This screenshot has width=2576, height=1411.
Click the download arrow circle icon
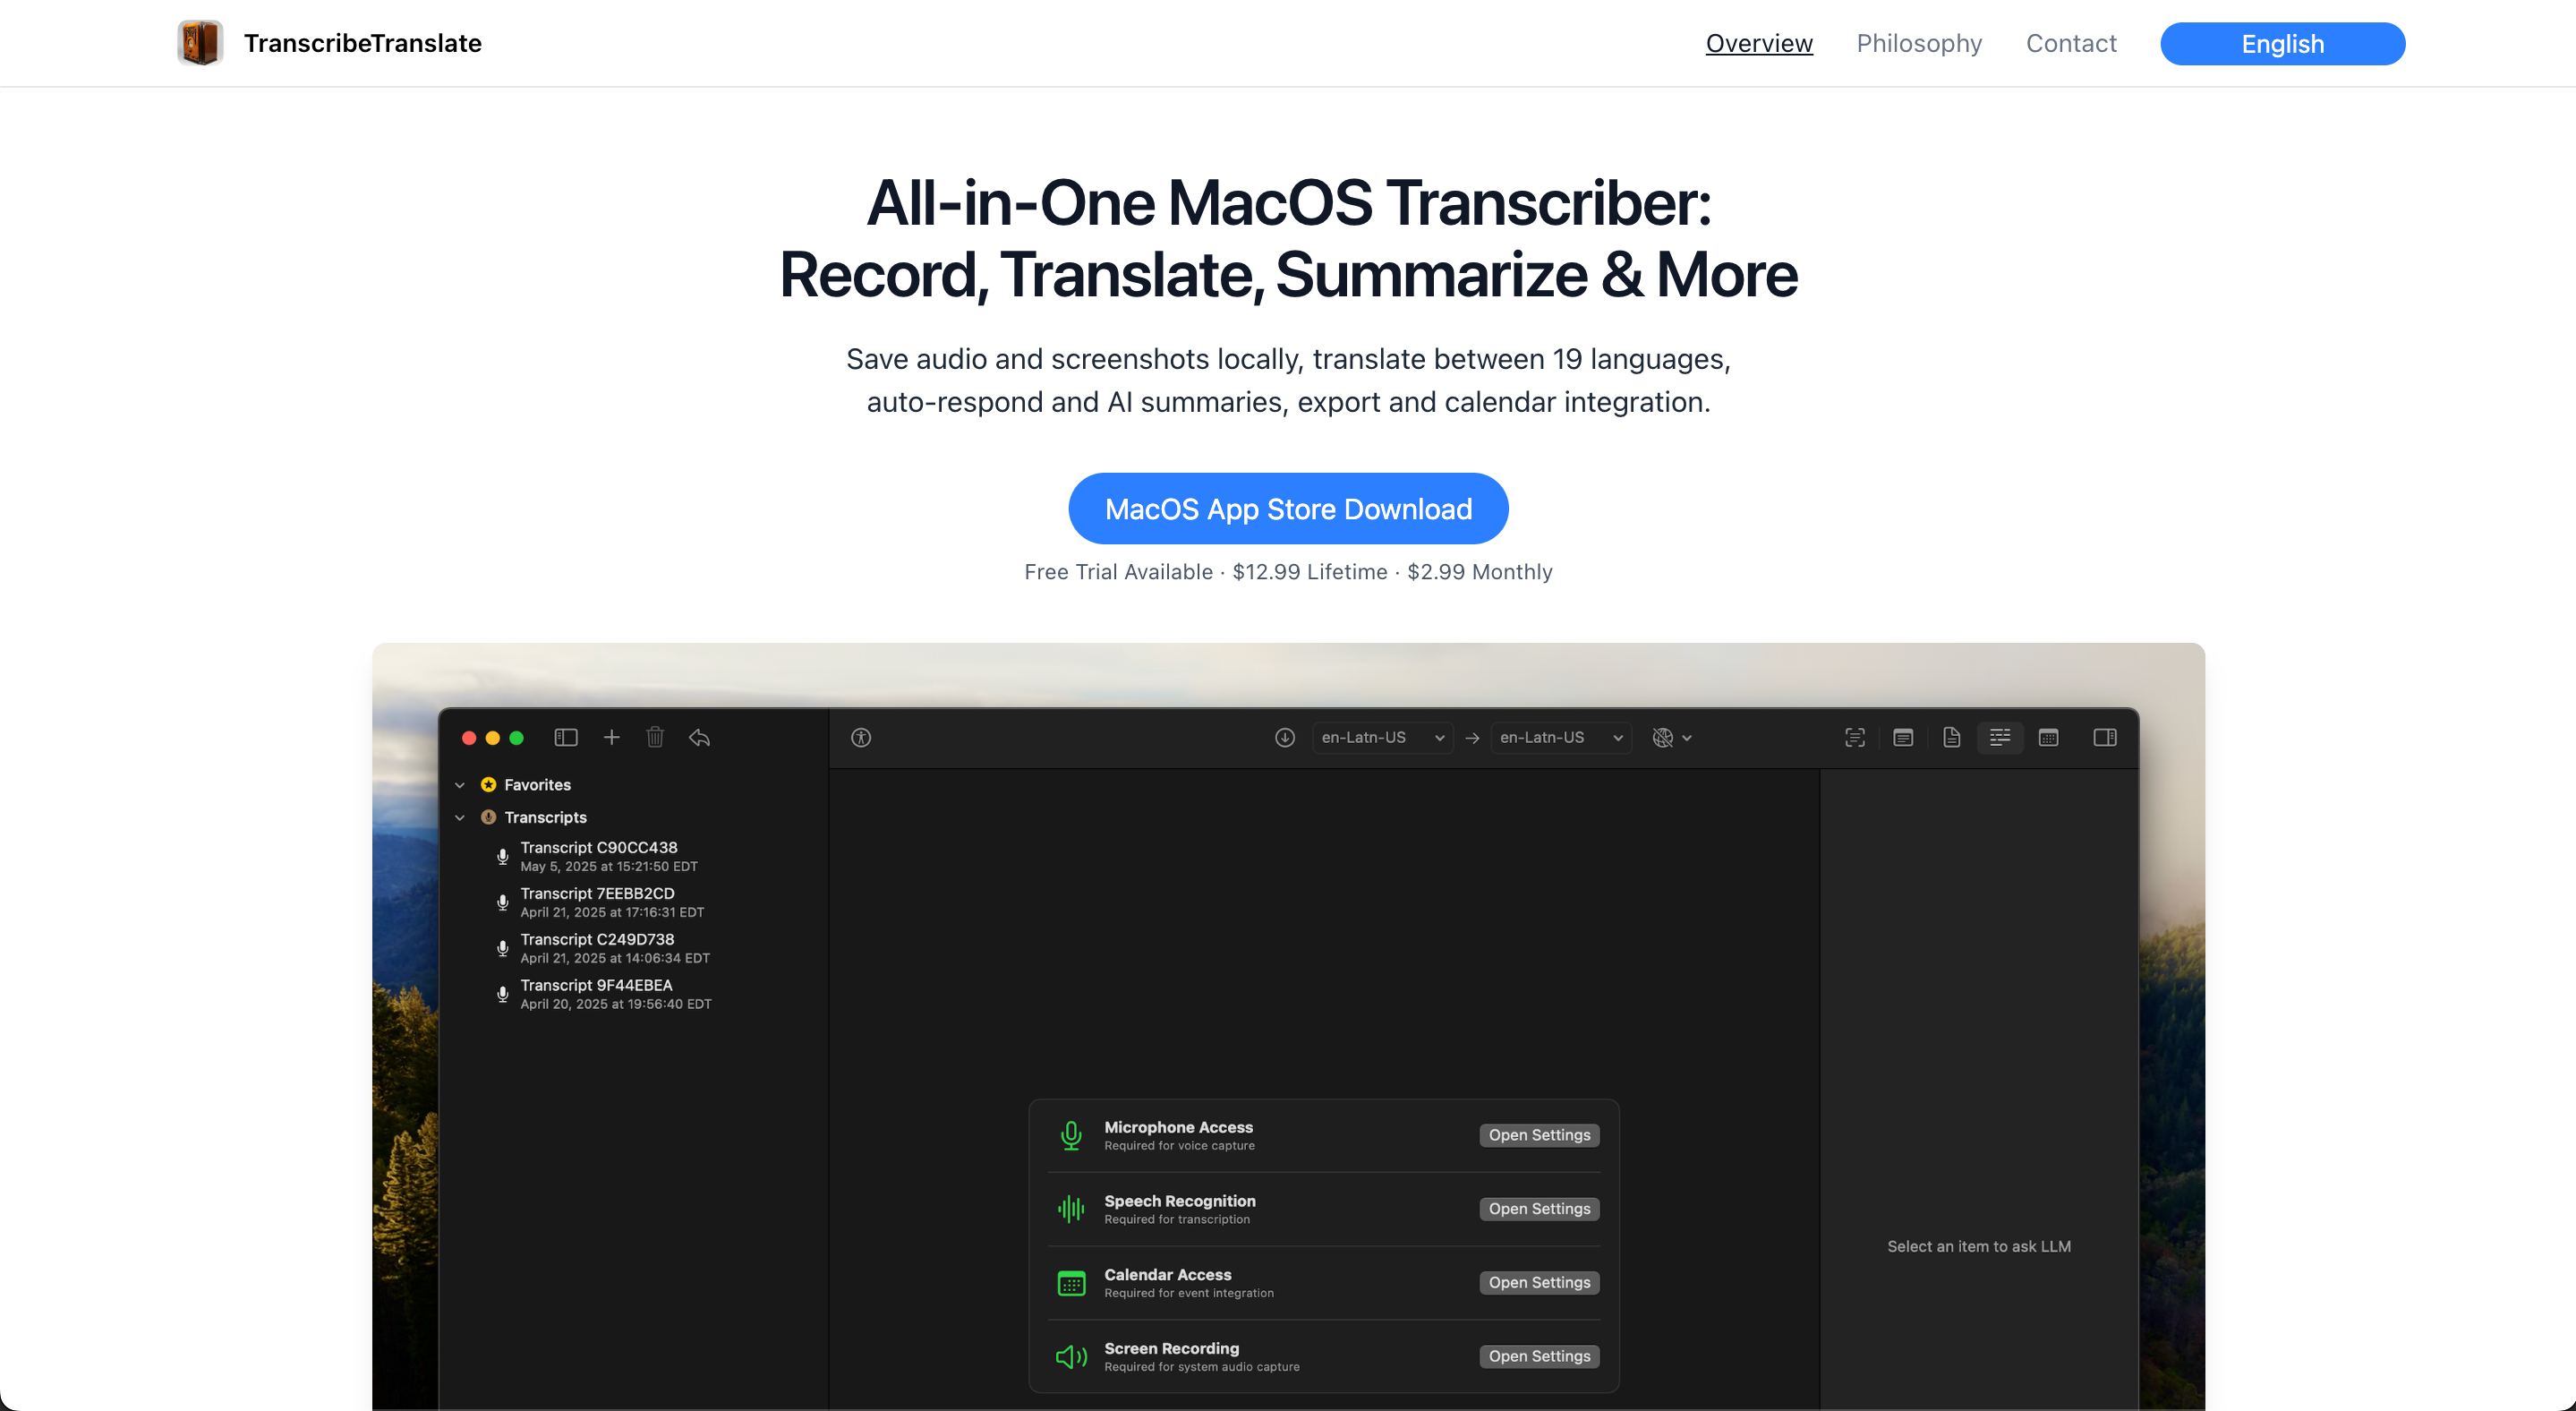[x=1285, y=737]
